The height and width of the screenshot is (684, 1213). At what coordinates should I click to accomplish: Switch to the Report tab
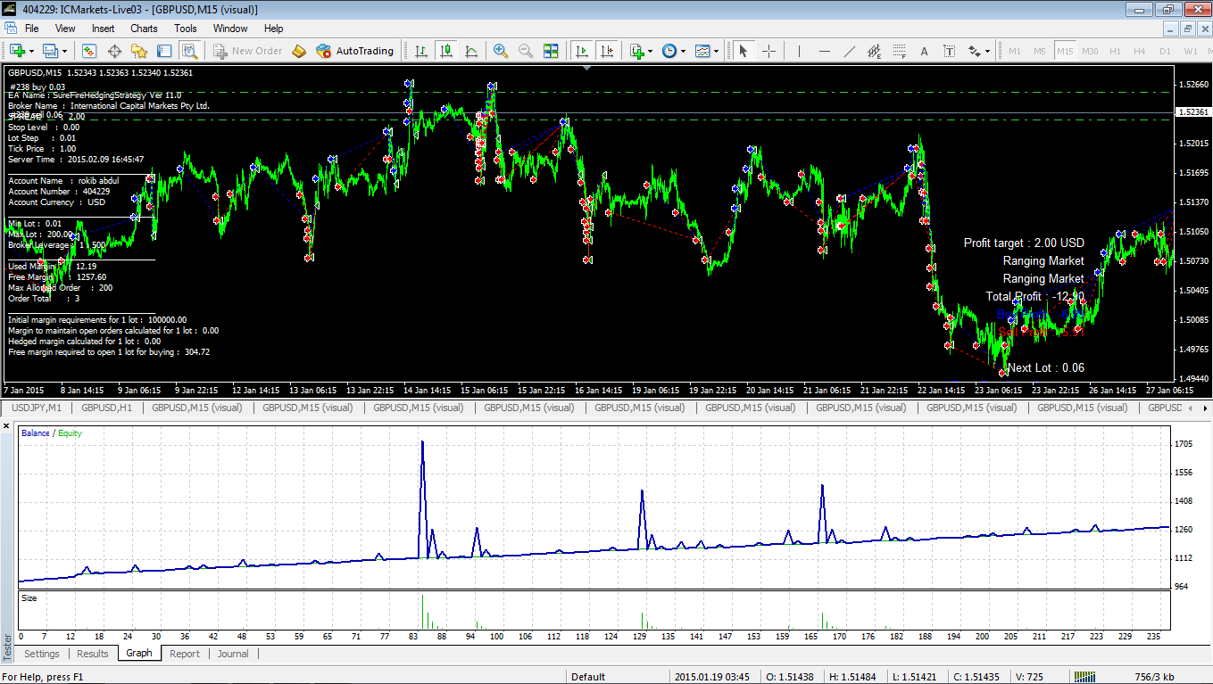tap(184, 654)
